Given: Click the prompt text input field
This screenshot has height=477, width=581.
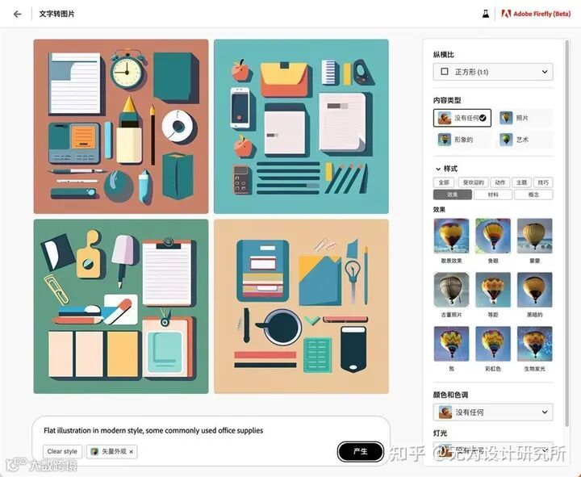Looking at the screenshot, I should click(211, 431).
